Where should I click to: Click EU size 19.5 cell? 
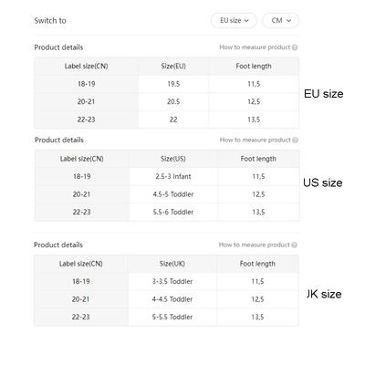click(173, 84)
